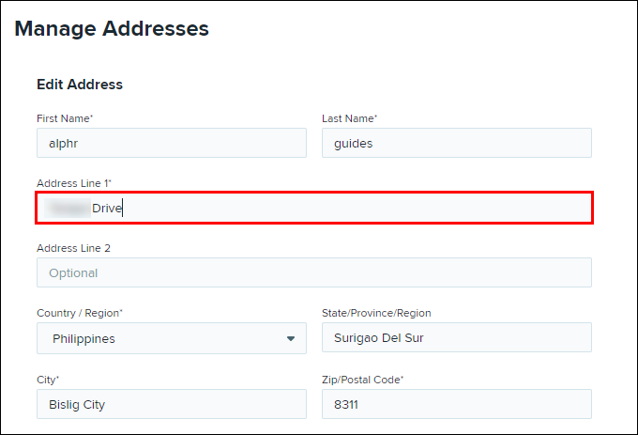Click the State field with Surigao Del Sur
This screenshot has height=435, width=638.
(456, 338)
